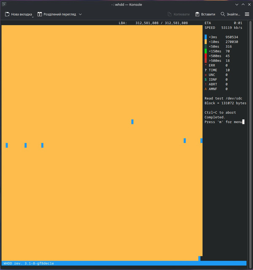Click the new tab icon
This screenshot has width=253, height=270.
7,14
